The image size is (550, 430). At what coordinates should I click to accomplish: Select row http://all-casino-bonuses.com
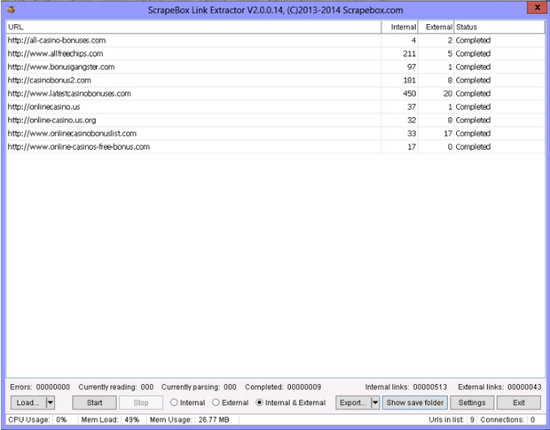(275, 40)
